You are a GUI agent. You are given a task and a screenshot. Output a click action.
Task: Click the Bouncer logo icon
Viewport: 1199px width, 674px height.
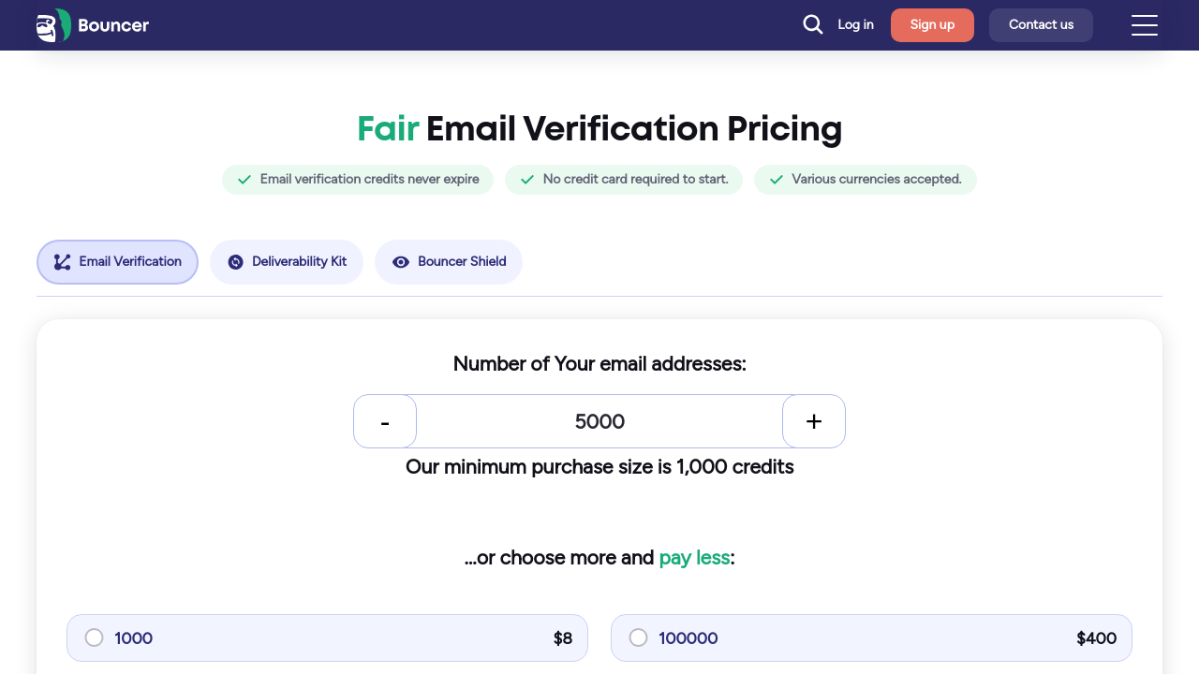[53, 25]
